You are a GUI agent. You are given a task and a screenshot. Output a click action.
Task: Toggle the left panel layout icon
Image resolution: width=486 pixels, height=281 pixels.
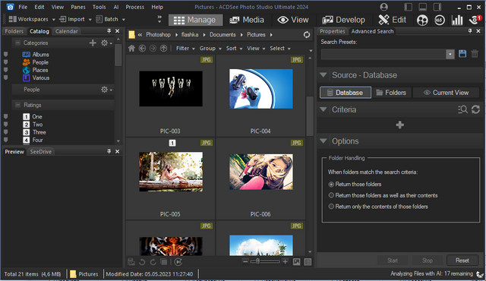(409, 7)
